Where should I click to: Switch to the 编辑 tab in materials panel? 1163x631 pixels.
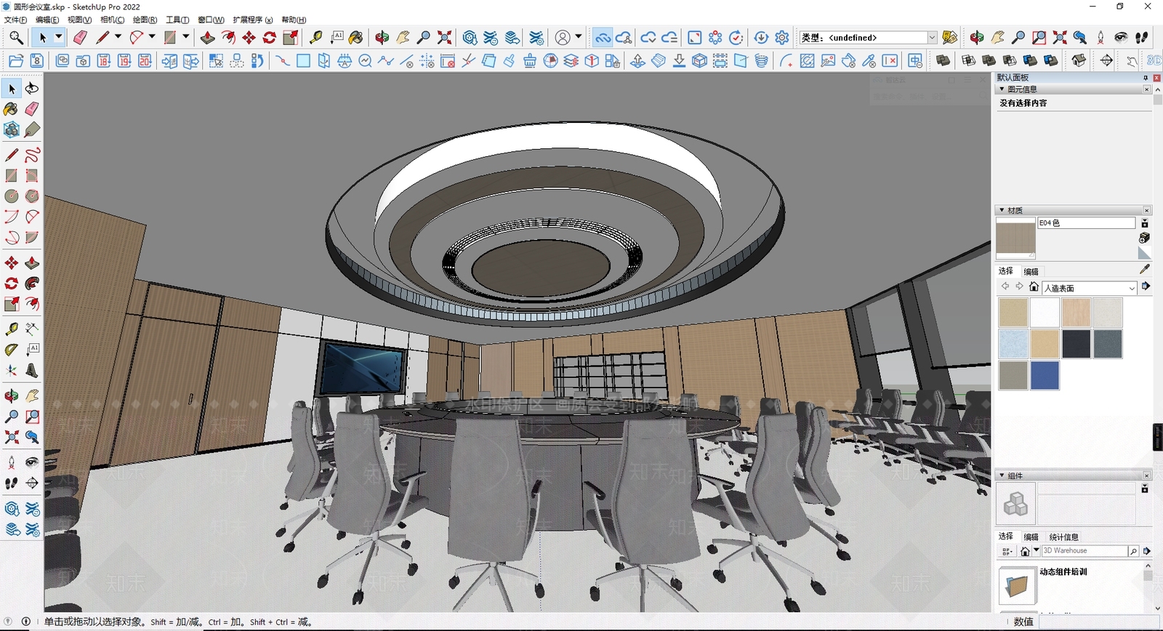[1031, 272]
